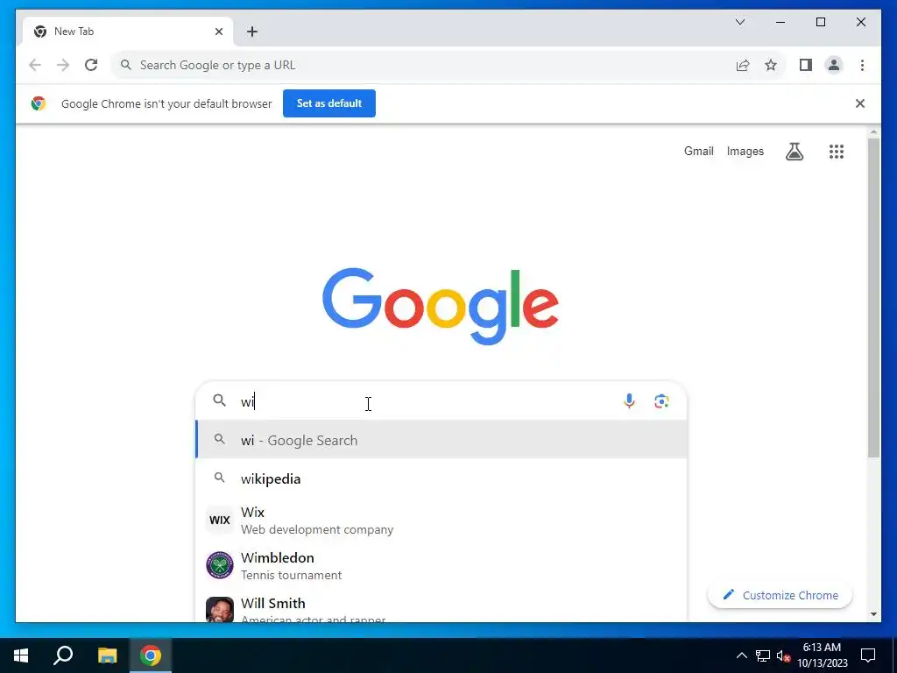Click the magnifier icon in Google search box
The image size is (897, 673).
pos(219,400)
